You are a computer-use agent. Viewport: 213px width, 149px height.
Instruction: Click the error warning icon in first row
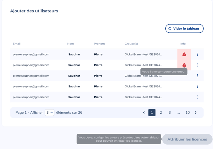[x=184, y=54]
